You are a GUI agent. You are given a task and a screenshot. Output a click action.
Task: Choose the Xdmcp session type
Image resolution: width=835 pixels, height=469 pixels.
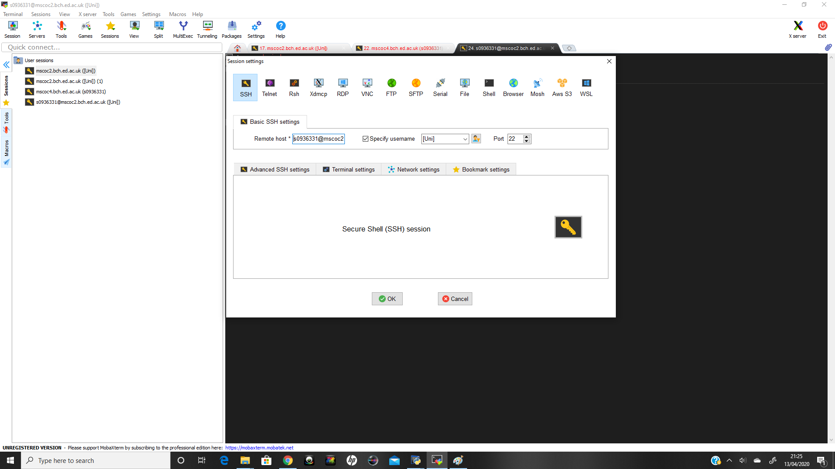pos(318,87)
